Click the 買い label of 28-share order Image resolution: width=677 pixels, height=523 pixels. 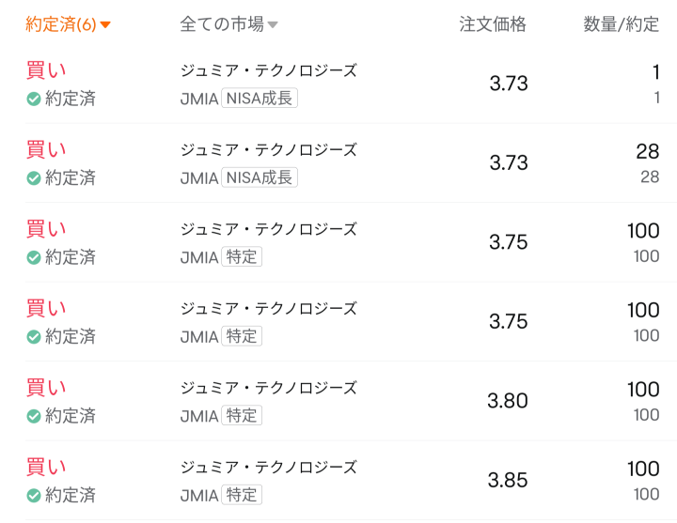coord(46,149)
